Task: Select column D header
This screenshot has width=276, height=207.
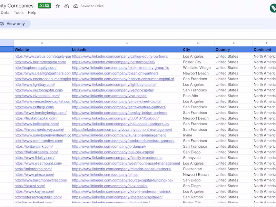Action: point(198,43)
